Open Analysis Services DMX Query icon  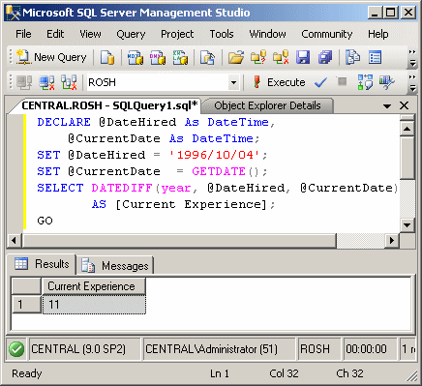coord(158,57)
